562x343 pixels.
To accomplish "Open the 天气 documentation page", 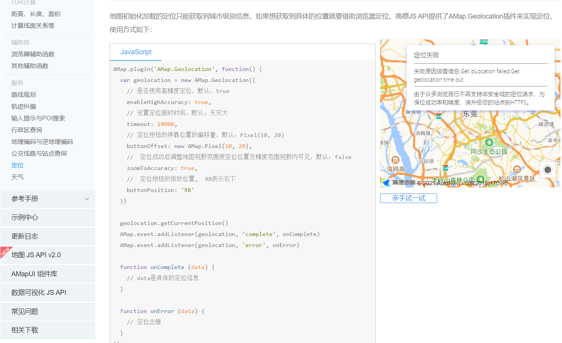I will click(17, 177).
